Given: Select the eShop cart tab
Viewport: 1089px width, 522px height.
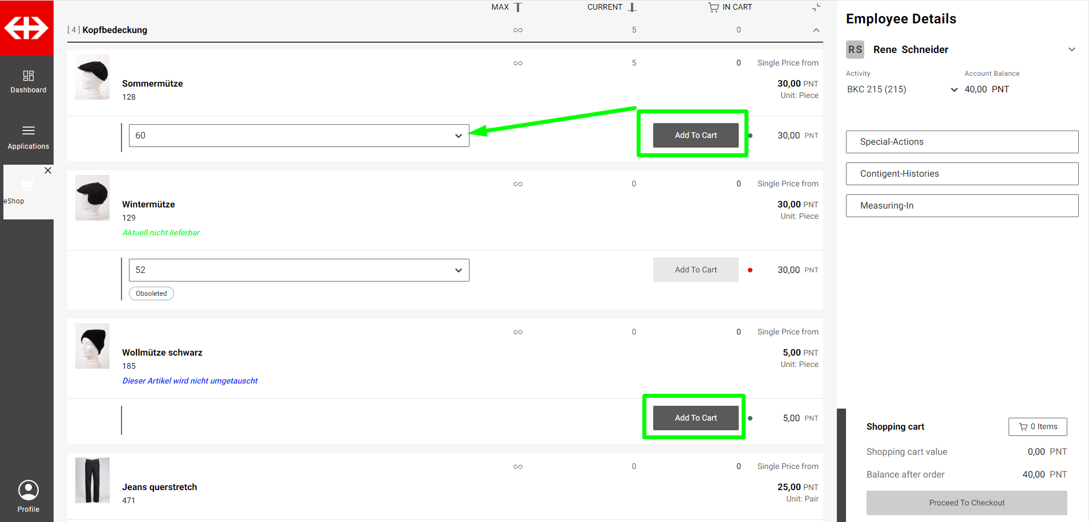Looking at the screenshot, I should coord(26,192).
